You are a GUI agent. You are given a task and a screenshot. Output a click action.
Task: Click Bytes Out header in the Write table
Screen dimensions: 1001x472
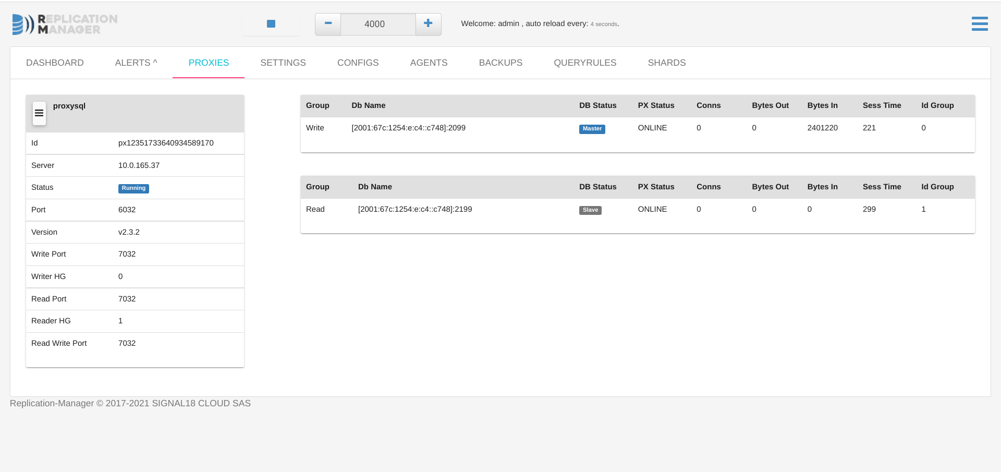(x=770, y=105)
